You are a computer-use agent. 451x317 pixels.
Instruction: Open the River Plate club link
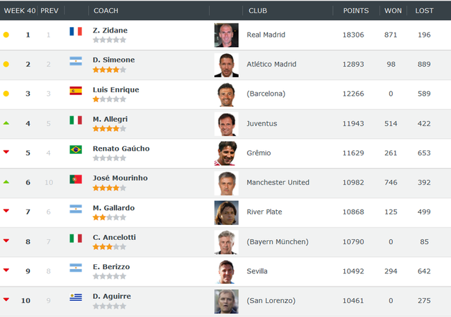264,212
